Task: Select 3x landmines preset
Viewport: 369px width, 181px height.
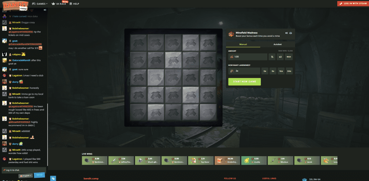Action: click(265, 71)
